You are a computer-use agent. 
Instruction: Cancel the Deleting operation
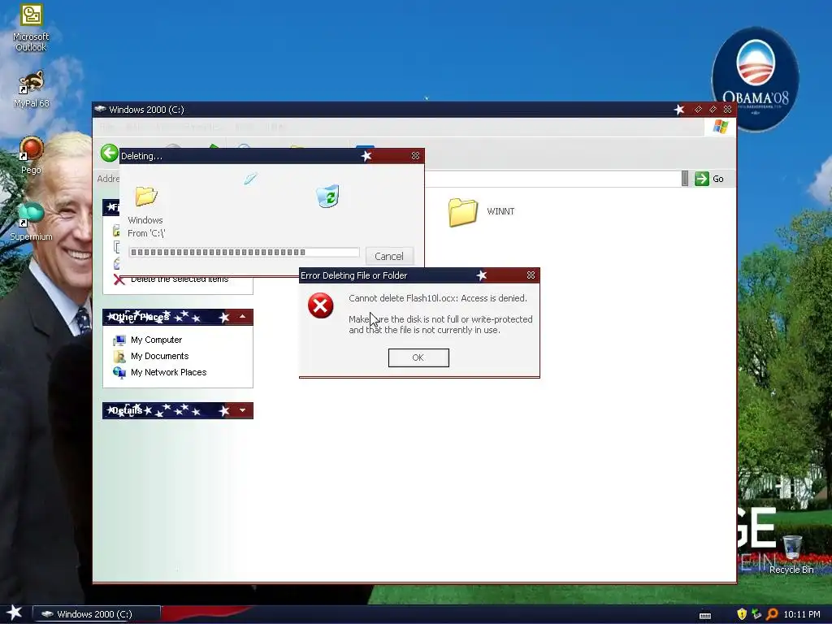click(389, 256)
